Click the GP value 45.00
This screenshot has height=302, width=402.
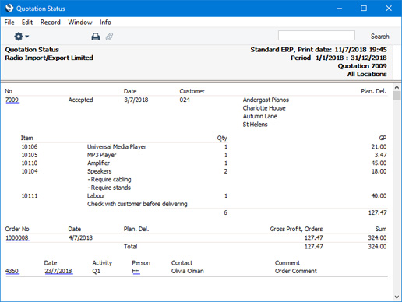[x=379, y=163]
